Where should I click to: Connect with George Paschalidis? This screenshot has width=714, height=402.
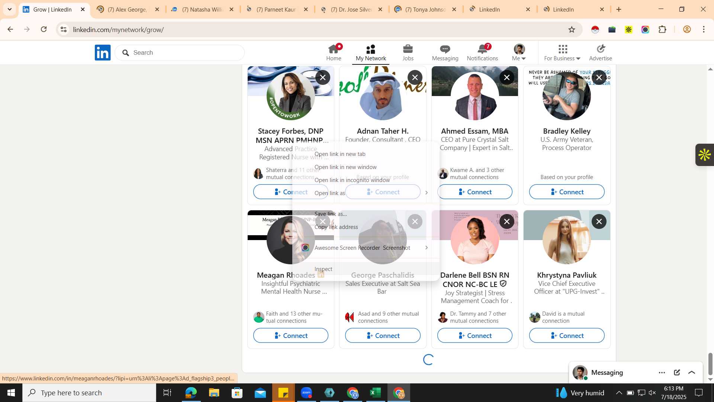coord(383,335)
